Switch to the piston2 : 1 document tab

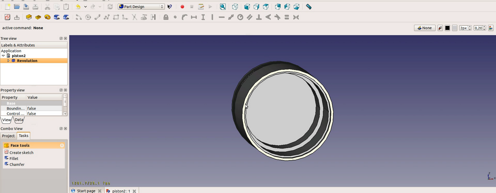point(121,191)
